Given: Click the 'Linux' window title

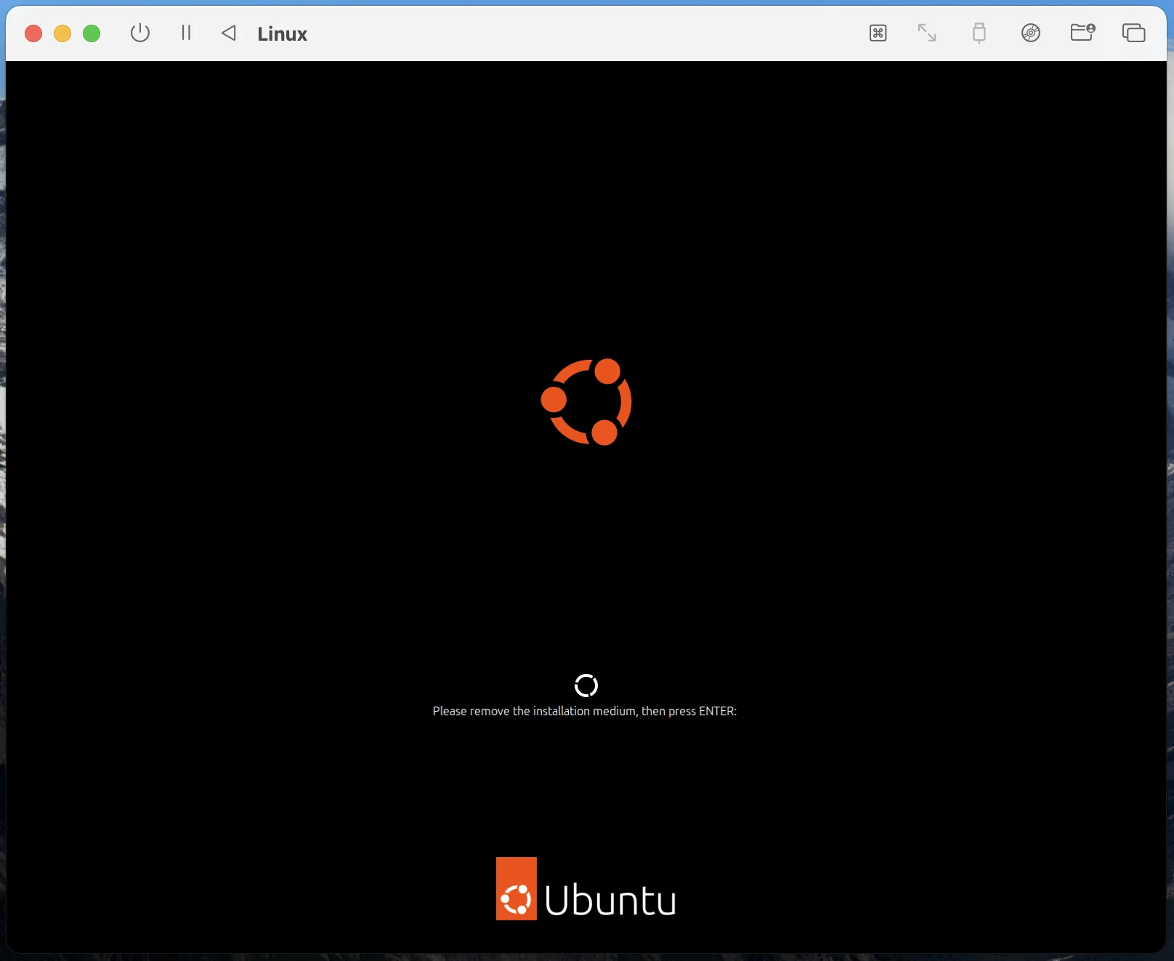Looking at the screenshot, I should tap(283, 34).
